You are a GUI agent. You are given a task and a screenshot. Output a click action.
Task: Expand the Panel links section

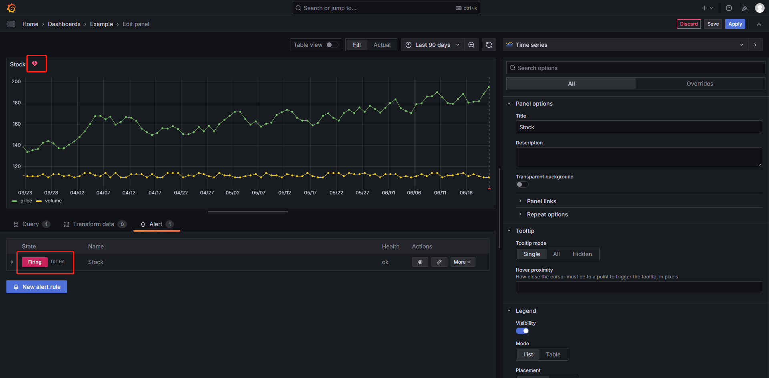(541, 201)
